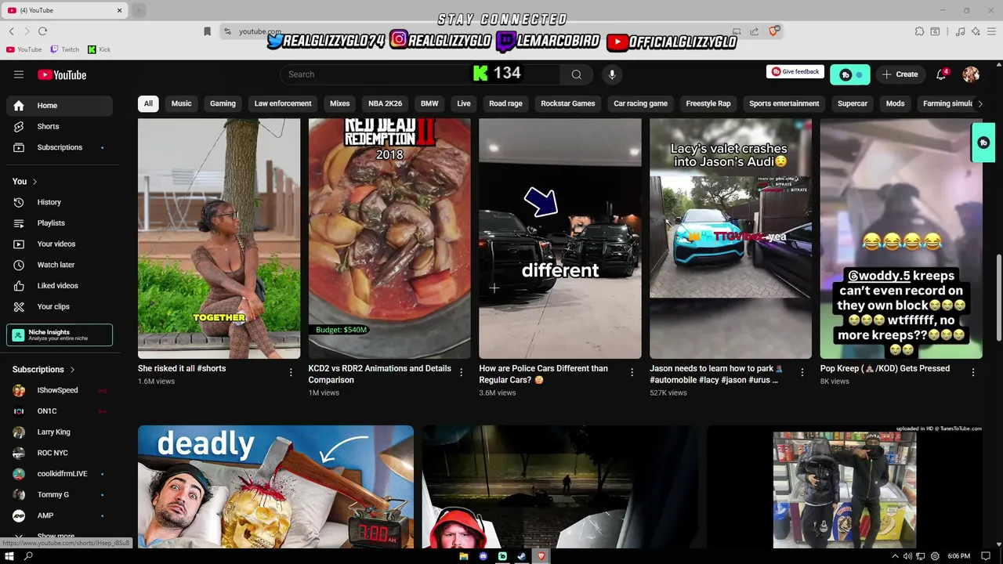Show more topic chips with right arrow

(x=979, y=103)
